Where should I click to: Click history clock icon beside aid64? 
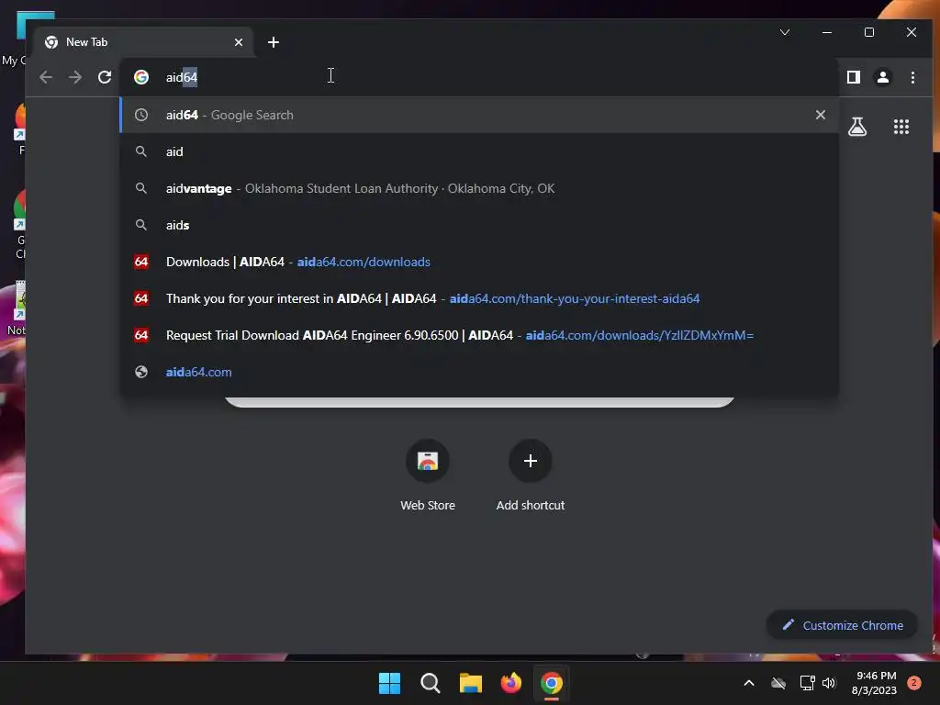(141, 115)
